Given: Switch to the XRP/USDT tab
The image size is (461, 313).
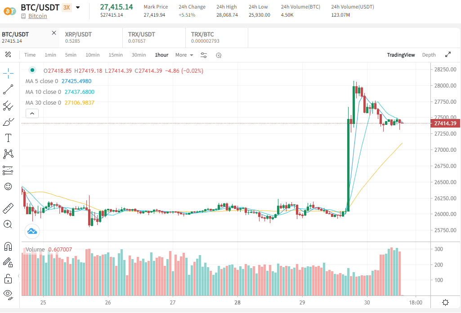Looking at the screenshot, I should (x=78, y=36).
